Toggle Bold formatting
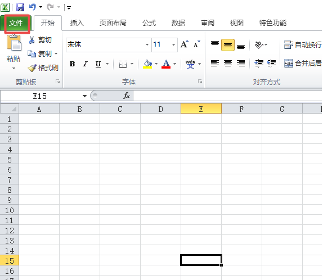 [x=72, y=64]
